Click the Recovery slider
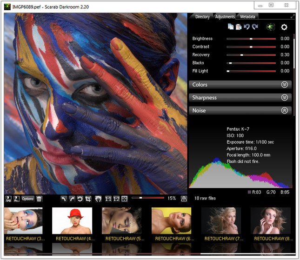The width and height of the screenshot is (300, 260). tap(251, 55)
